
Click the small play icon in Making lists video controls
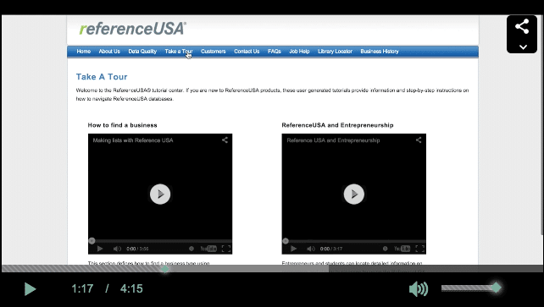pos(100,249)
